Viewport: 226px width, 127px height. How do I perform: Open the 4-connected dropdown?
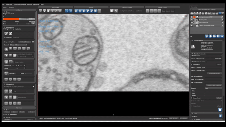(x=26, y=57)
